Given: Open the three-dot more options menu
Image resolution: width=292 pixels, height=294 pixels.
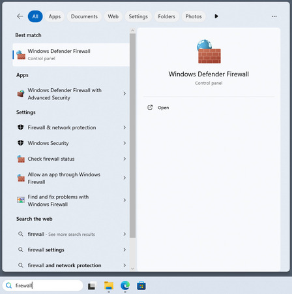Looking at the screenshot, I should [274, 16].
